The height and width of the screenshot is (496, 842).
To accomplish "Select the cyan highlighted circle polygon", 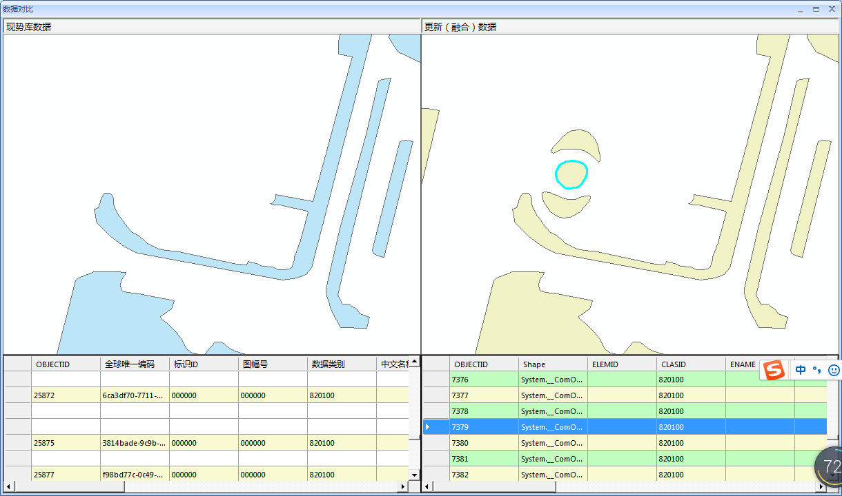I will click(571, 174).
